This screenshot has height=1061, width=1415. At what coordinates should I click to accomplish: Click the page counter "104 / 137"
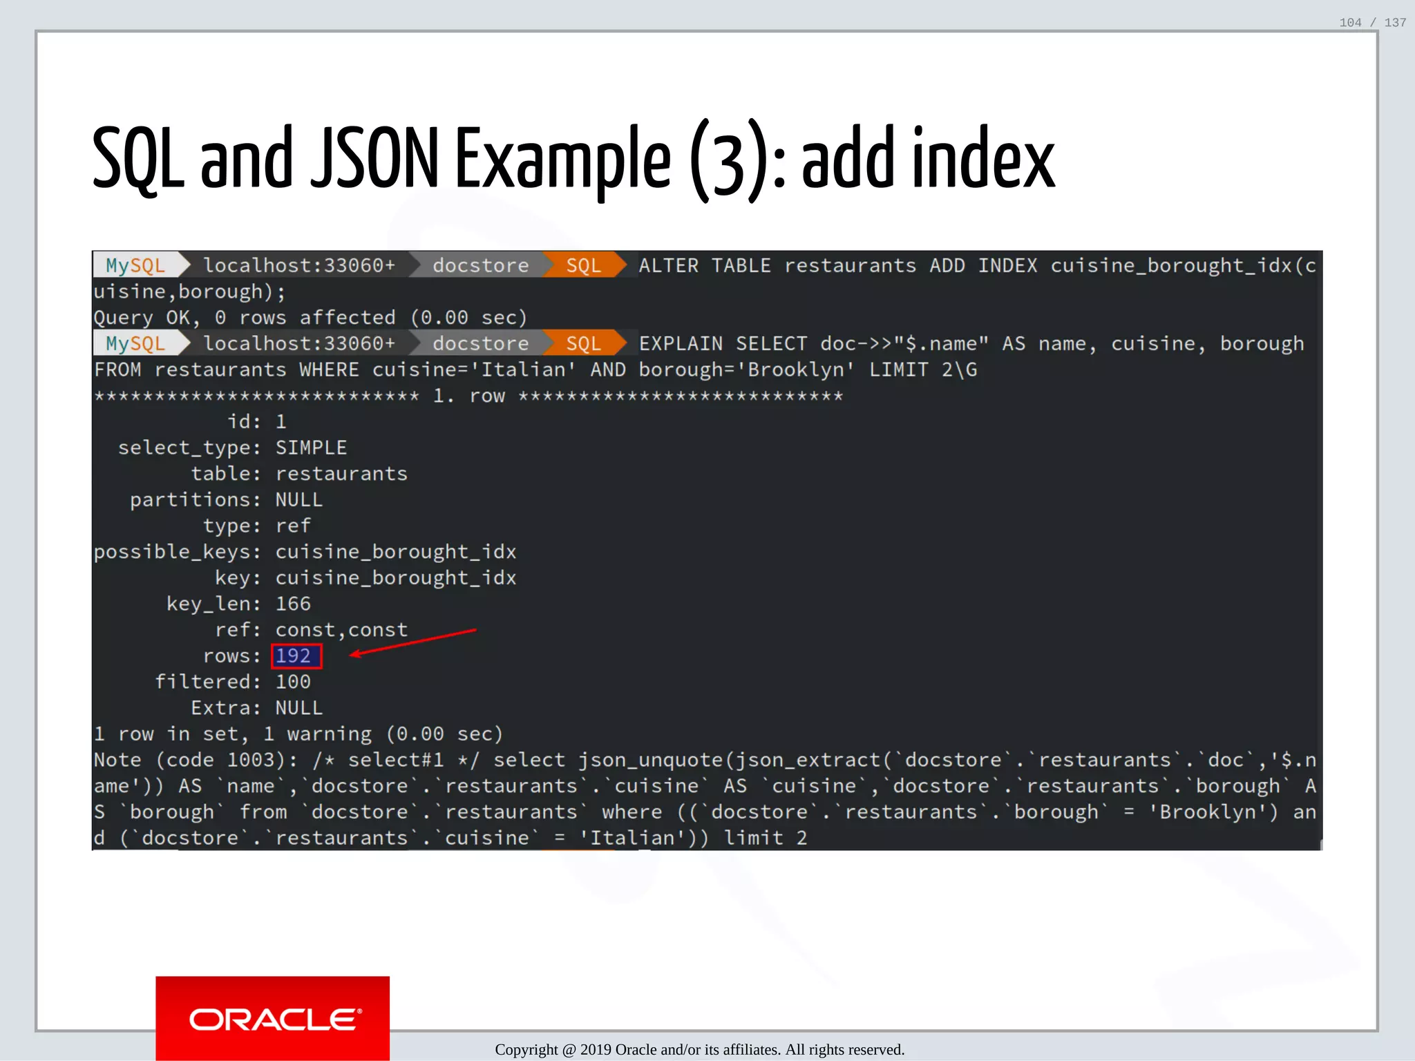point(1372,22)
